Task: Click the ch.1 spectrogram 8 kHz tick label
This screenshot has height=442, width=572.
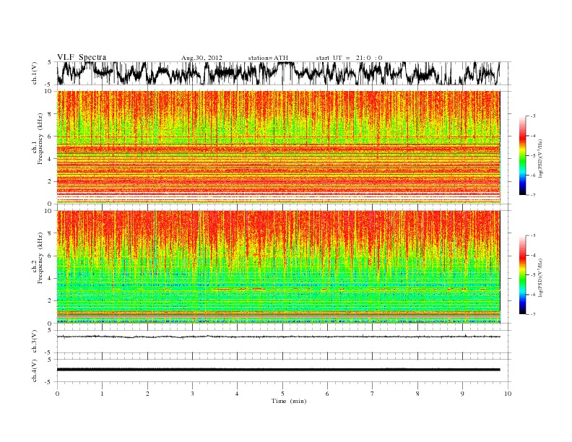Action: pos(50,114)
